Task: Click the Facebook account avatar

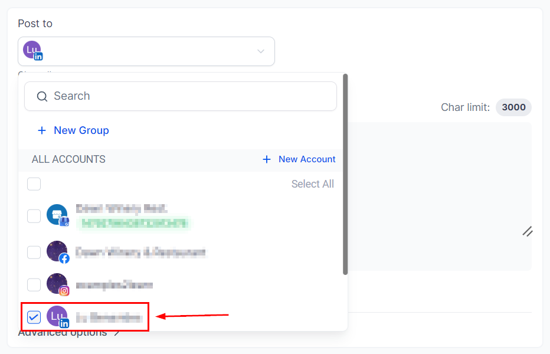Action: 57,252
